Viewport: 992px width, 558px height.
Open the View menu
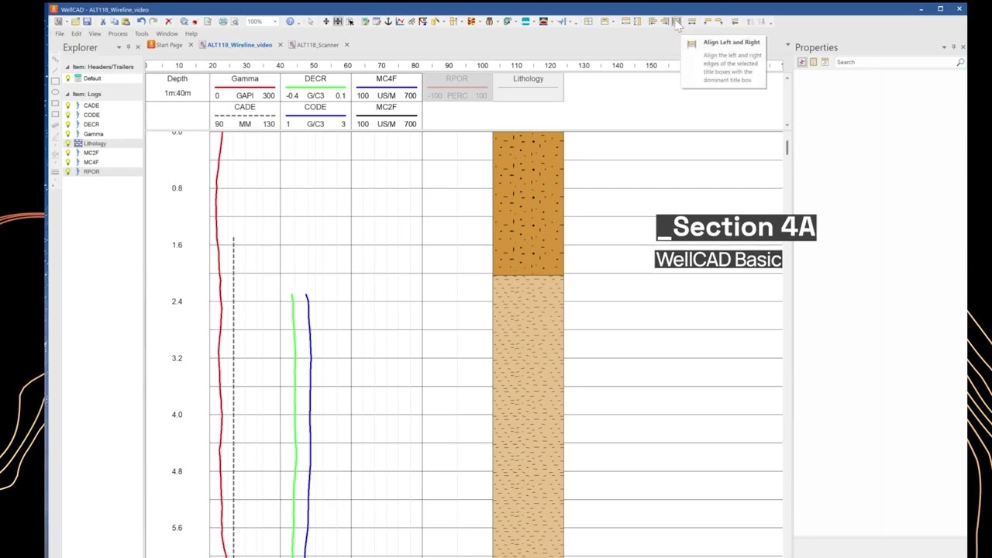pyautogui.click(x=95, y=34)
